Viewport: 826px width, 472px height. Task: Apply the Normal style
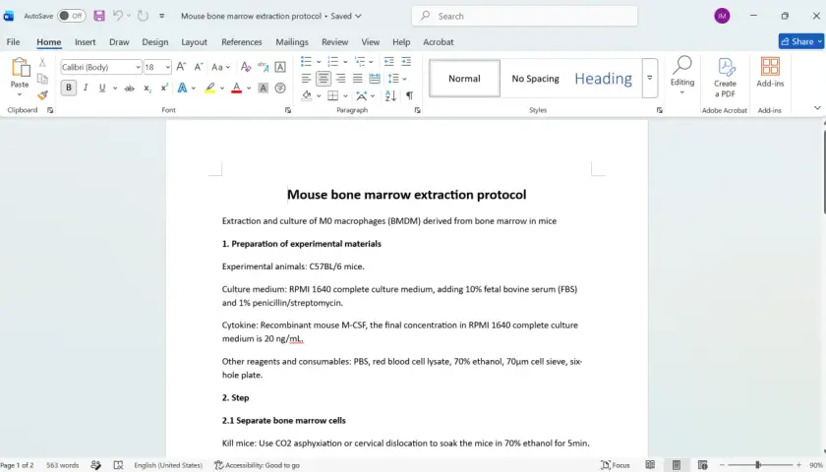464,79
